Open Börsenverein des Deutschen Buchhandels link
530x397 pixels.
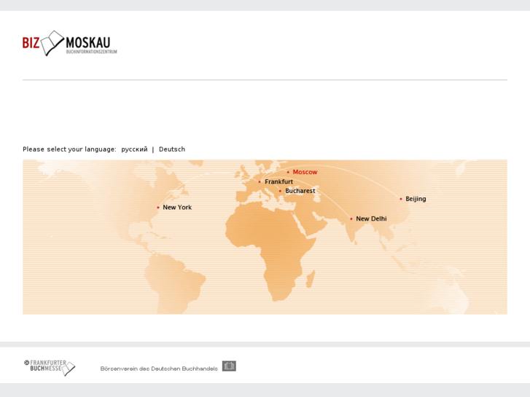[x=159, y=369]
